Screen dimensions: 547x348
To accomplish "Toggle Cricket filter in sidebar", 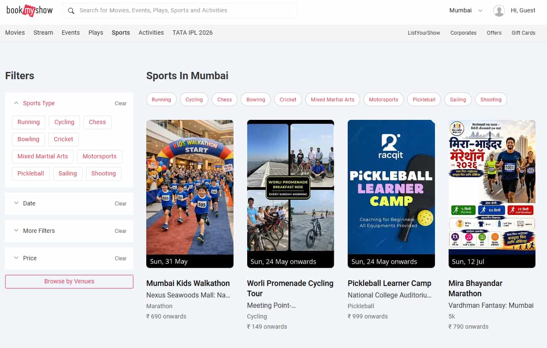I will click(x=63, y=139).
